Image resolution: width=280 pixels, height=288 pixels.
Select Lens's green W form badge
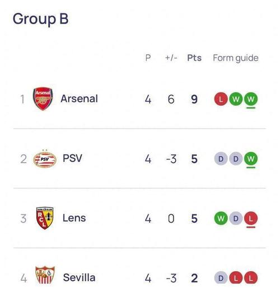click(x=221, y=218)
